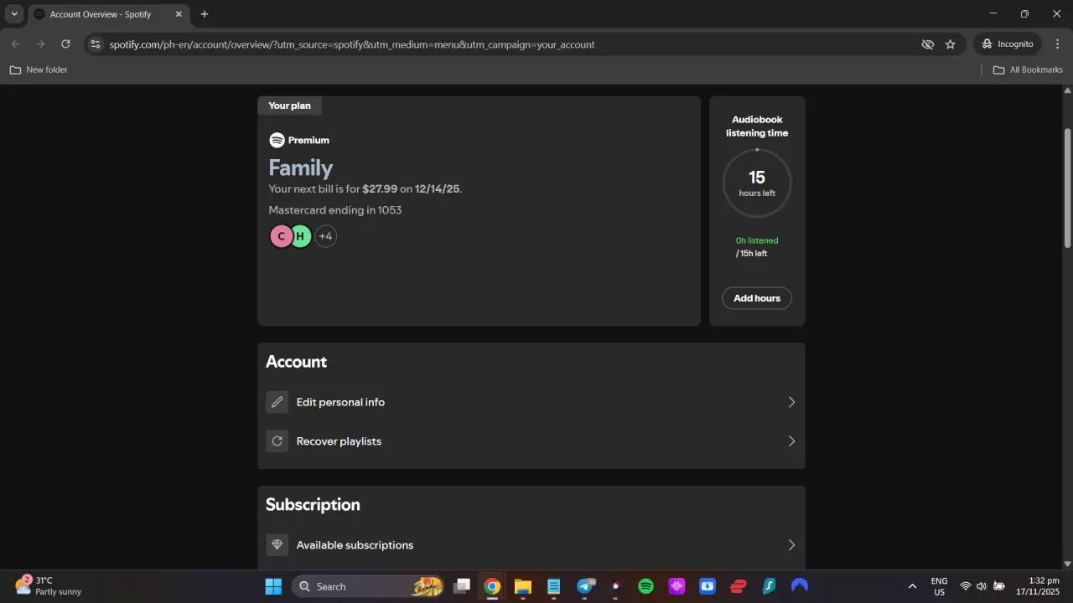Viewport: 1073px width, 603px height.
Task: Click the pencil icon beside Edit personal info
Action: pos(277,402)
